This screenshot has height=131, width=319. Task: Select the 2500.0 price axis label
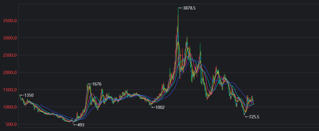pos(9,55)
